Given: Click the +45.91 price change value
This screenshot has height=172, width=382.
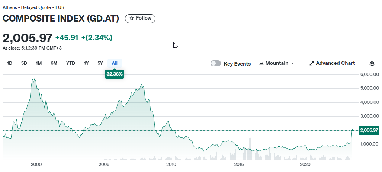Looking at the screenshot, I should pyautogui.click(x=67, y=38).
